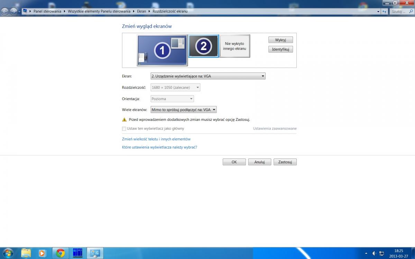The height and width of the screenshot is (259, 415).
Task: Open Google Chrome from taskbar
Action: coord(61,253)
